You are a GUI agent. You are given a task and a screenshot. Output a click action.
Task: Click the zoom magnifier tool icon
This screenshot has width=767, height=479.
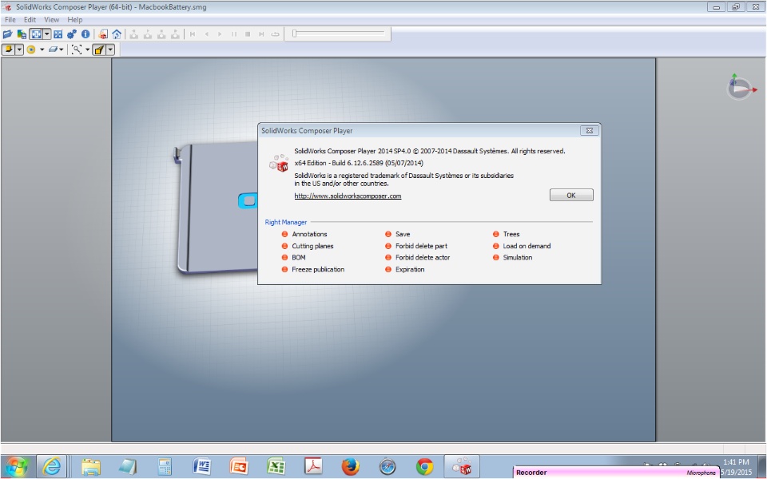(77, 49)
